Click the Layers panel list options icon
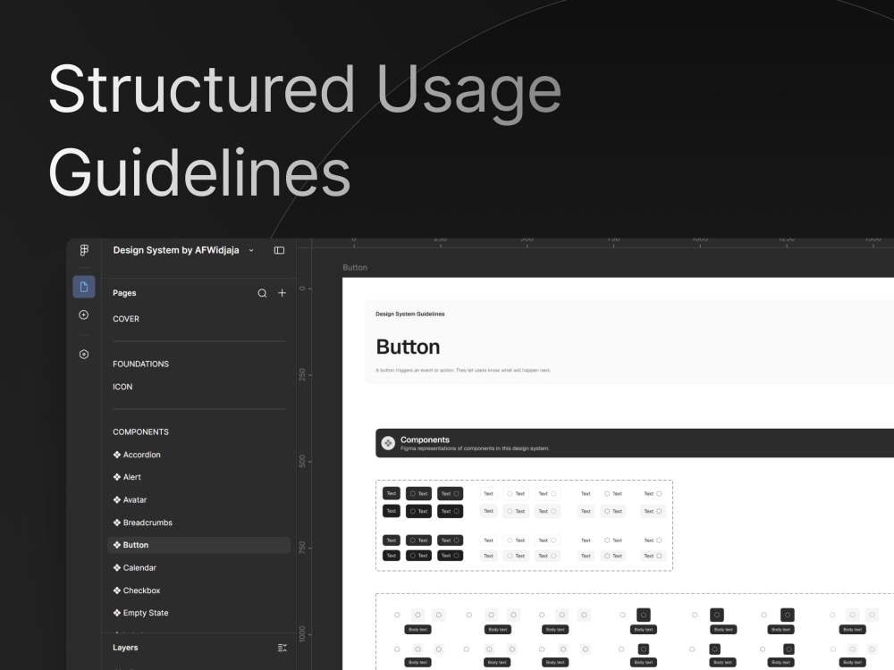 pos(283,648)
